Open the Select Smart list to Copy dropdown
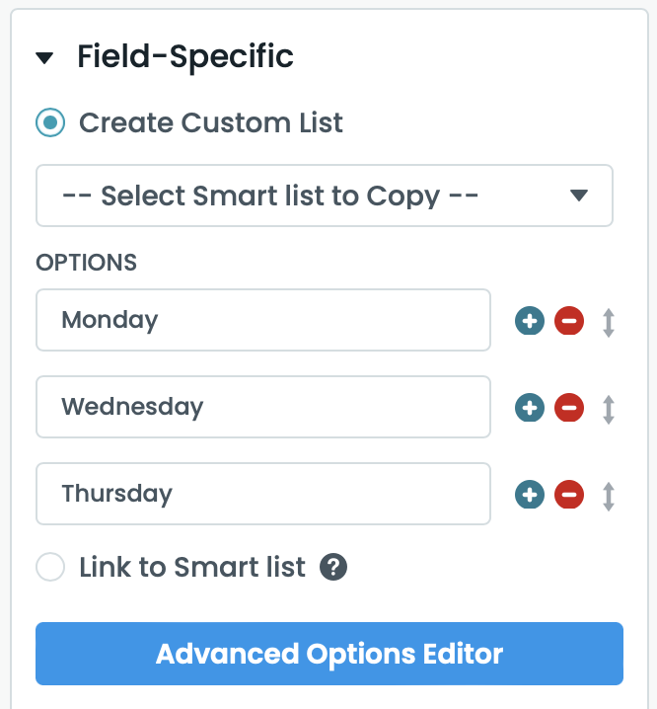This screenshot has width=657, height=709. point(324,196)
